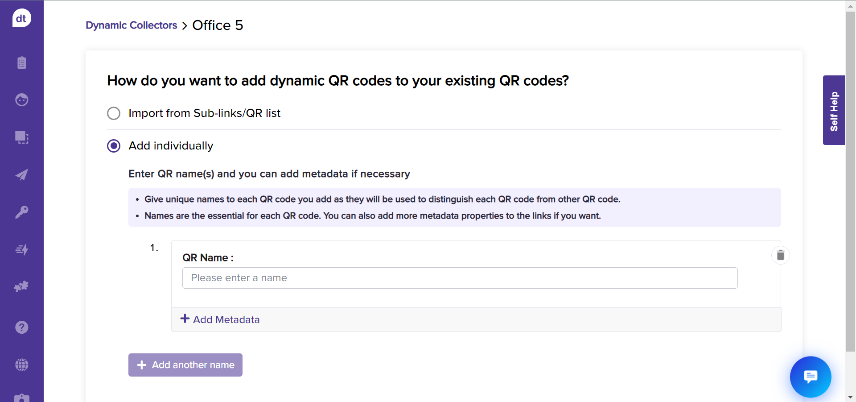Click the lightning list sidebar icon
The image size is (856, 402).
point(21,249)
